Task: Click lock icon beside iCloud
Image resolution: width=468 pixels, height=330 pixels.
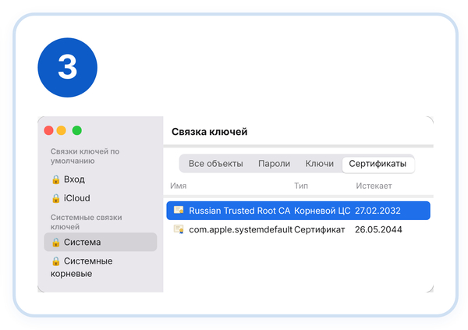Action: click(56, 198)
